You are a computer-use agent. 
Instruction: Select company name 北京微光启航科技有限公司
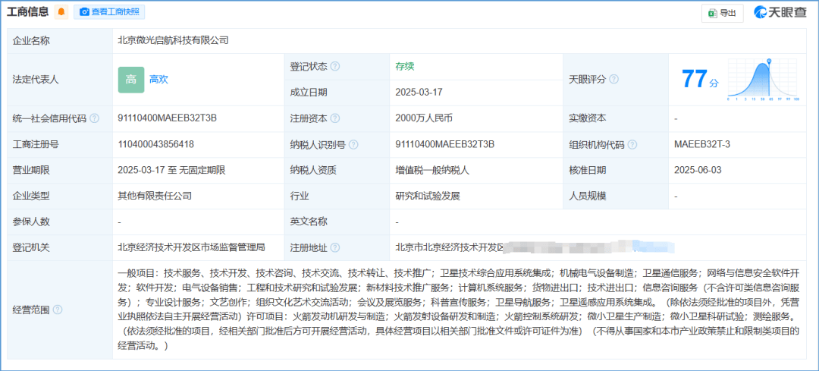tap(173, 40)
